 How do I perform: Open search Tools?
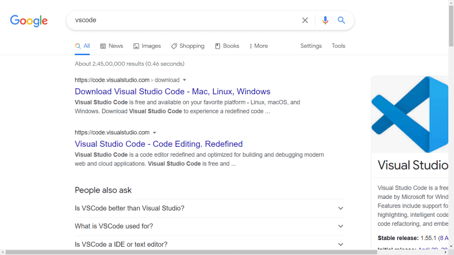338,46
